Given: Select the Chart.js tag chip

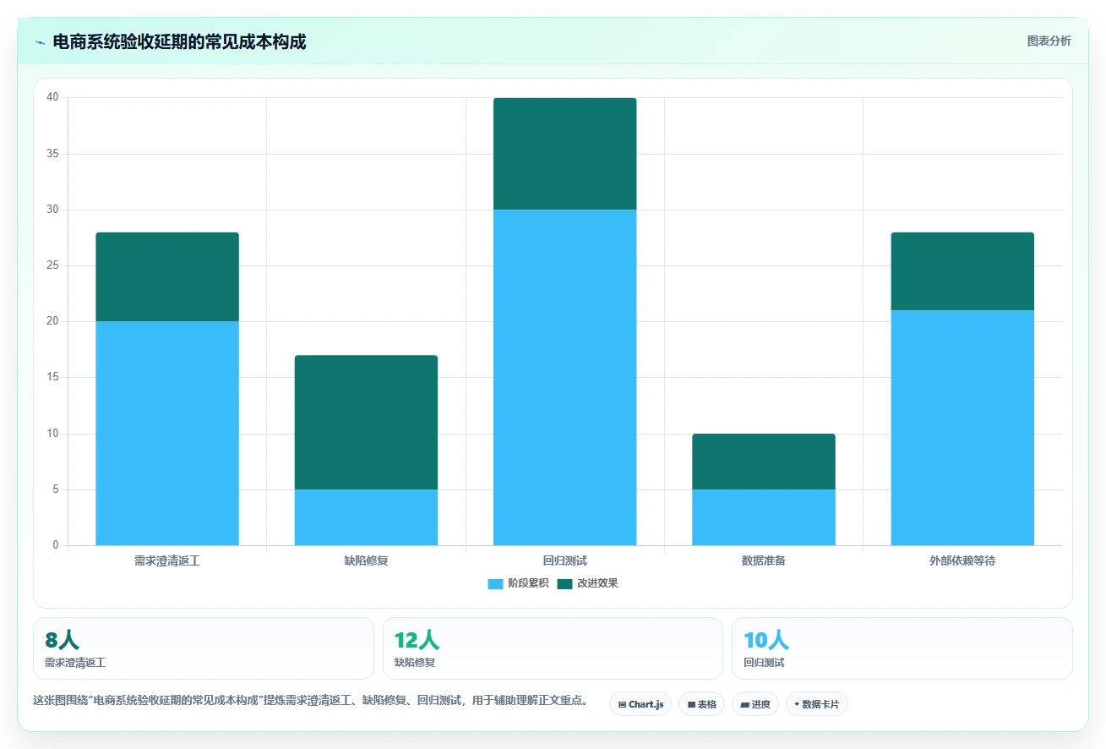Looking at the screenshot, I should point(640,704).
